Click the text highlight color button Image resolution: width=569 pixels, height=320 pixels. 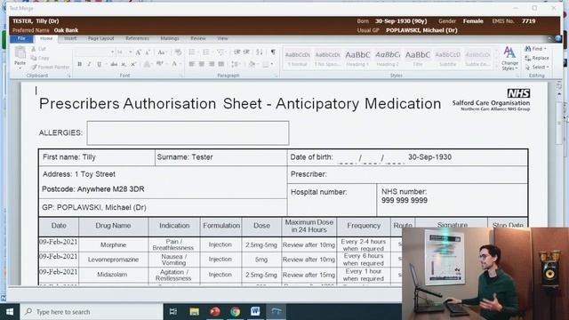click(x=160, y=64)
